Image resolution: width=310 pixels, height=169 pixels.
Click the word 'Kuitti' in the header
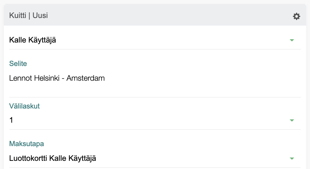pyautogui.click(x=17, y=15)
